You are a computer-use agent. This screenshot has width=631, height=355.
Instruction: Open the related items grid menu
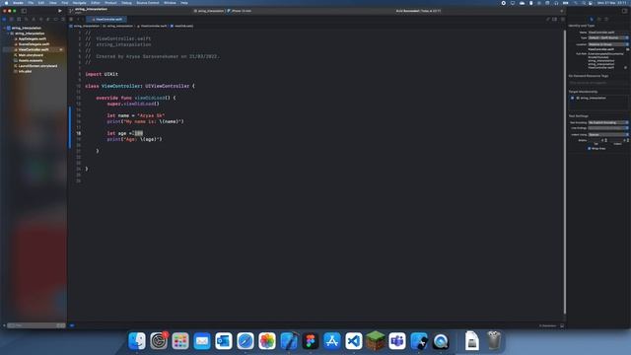coord(71,19)
